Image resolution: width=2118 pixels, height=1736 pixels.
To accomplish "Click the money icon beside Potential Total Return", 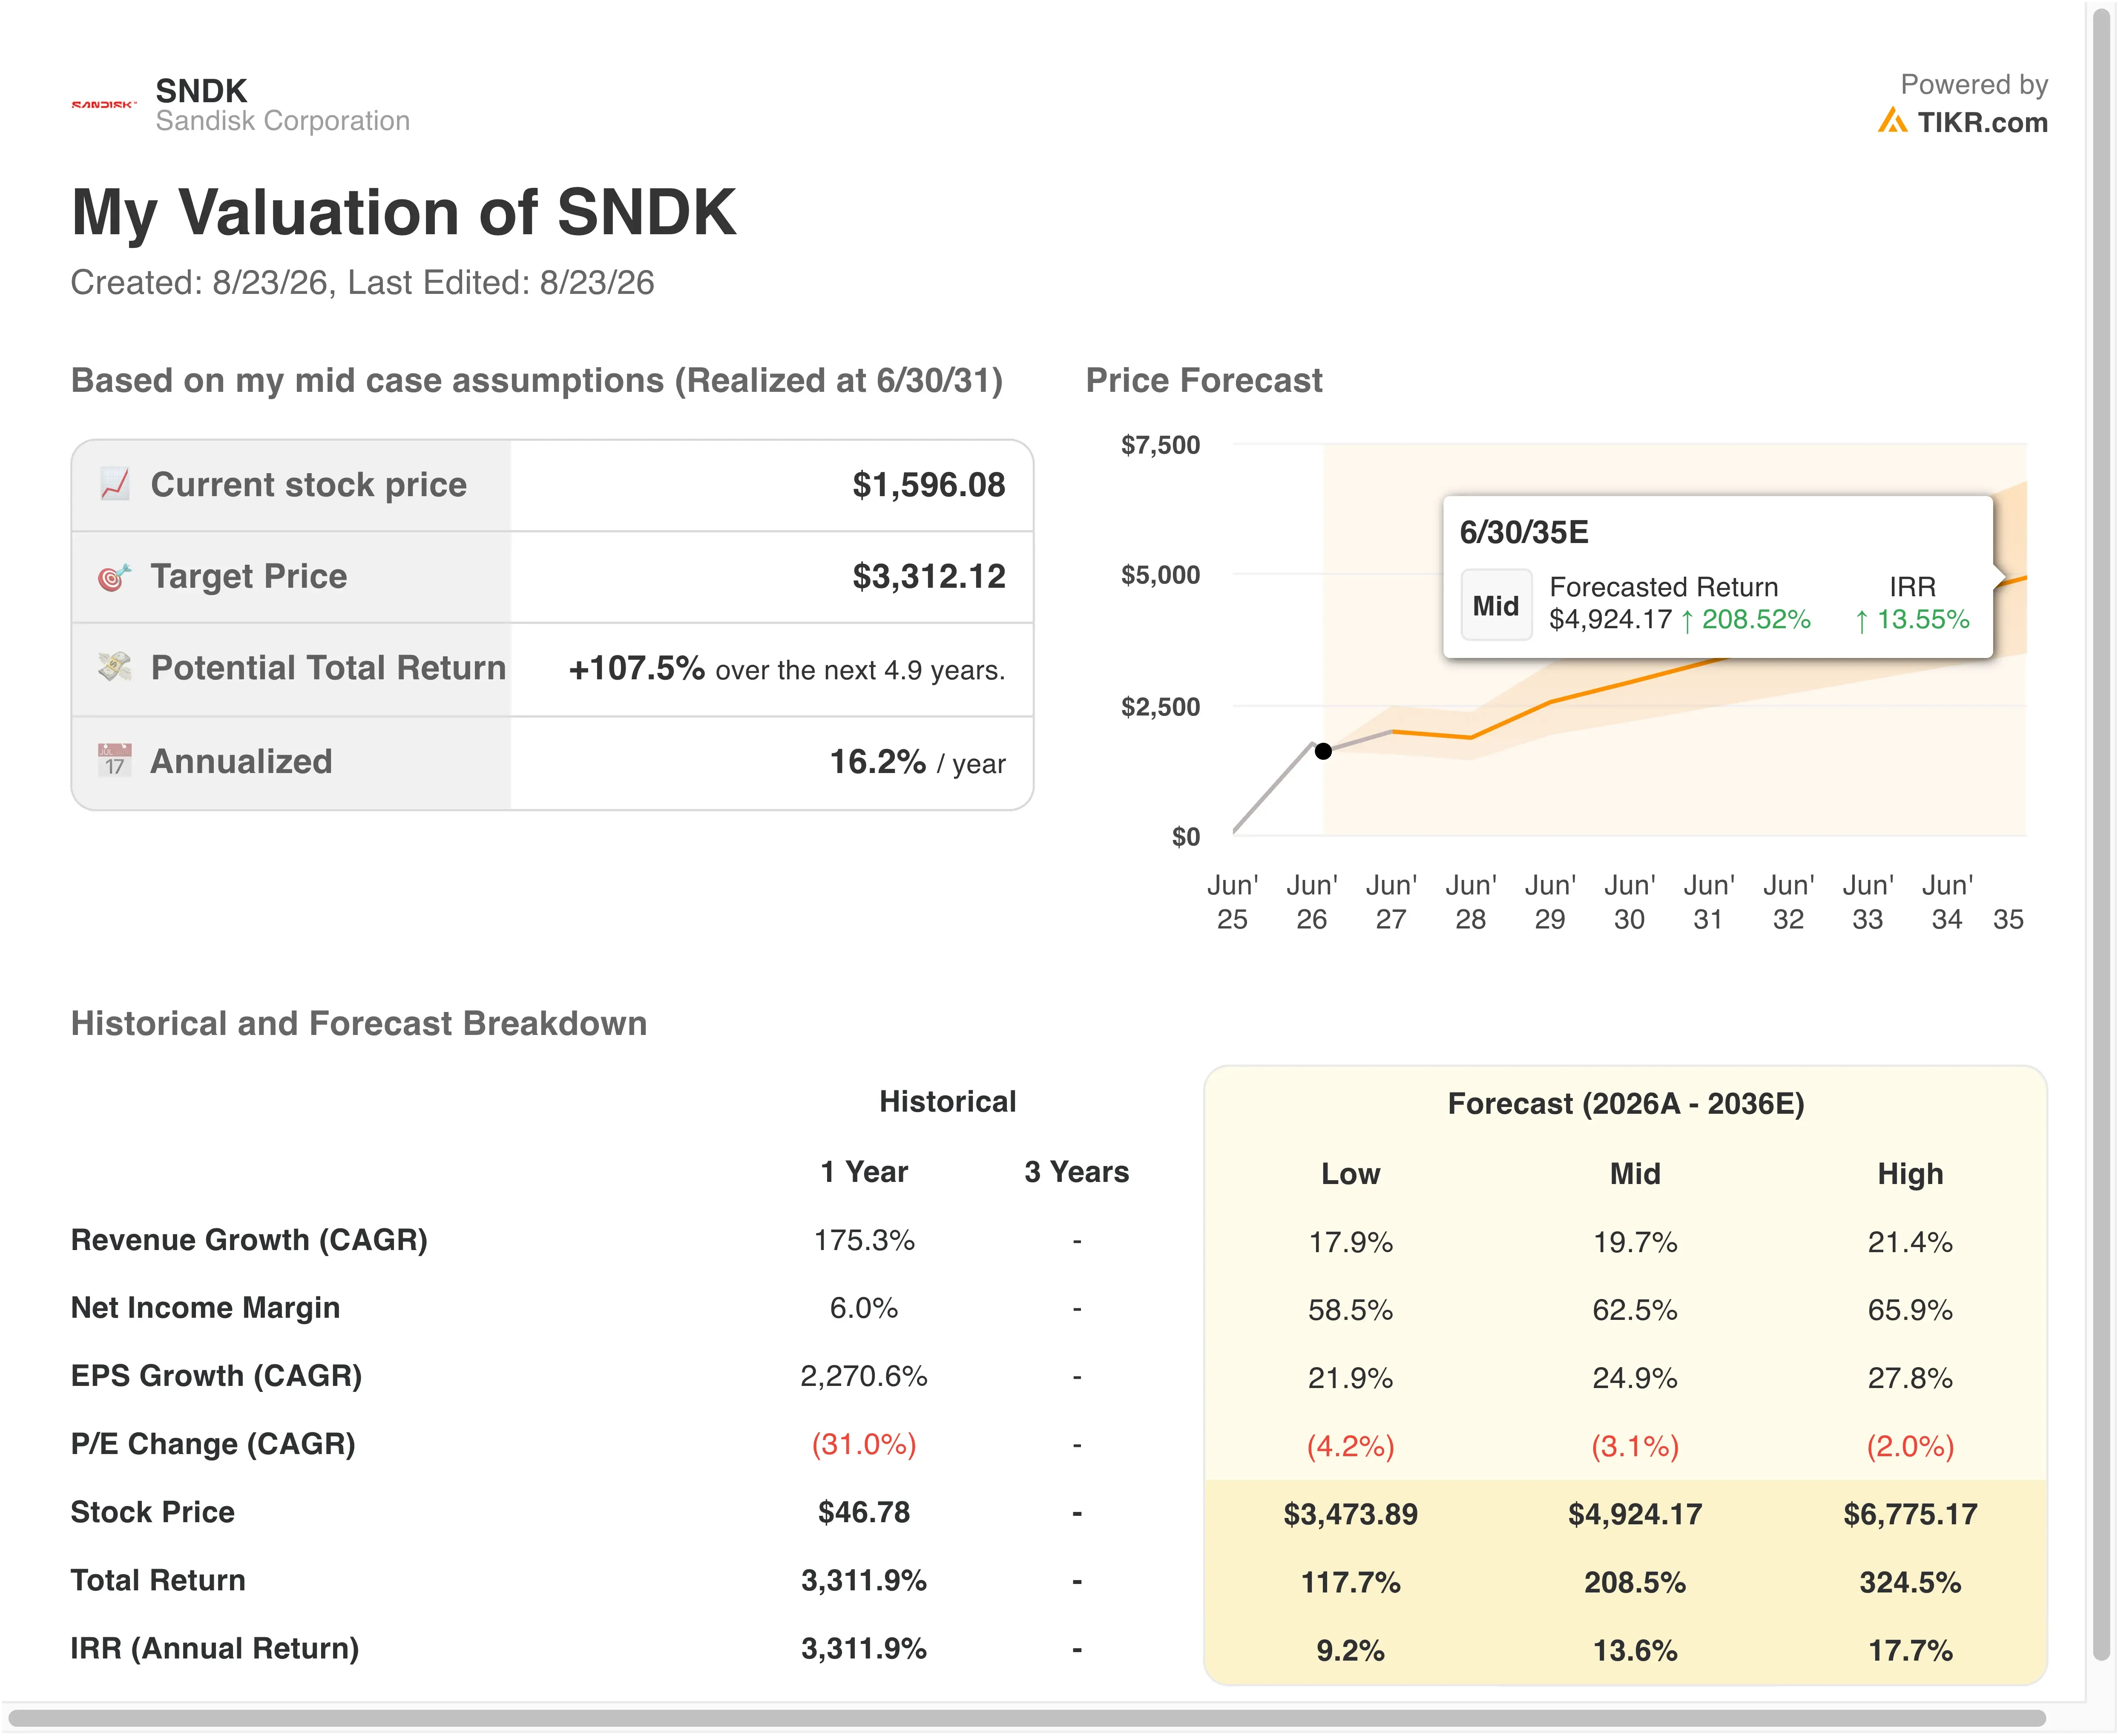I will pos(115,667).
